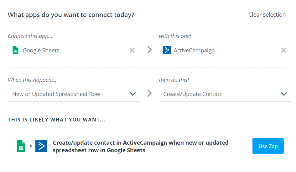Click the chevron arrow between trigger and action
The height and width of the screenshot is (172, 296).
pos(149,93)
